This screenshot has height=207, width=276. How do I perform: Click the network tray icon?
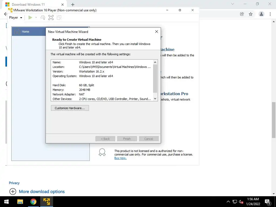[x=235, y=202]
